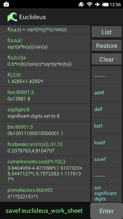Tap the result 0.2078763,4.8104707
This screenshot has height=219, width=123.
coord(31,151)
